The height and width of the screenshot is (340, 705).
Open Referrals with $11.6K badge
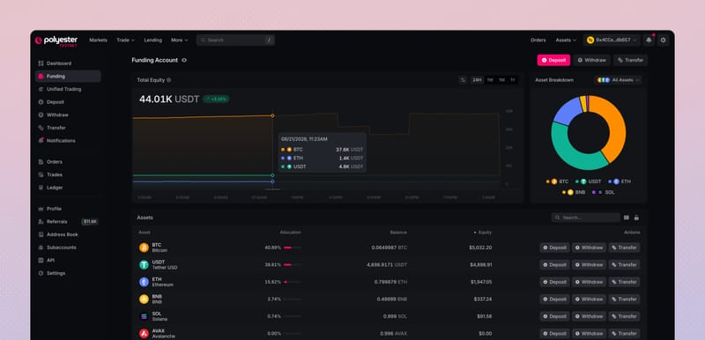68,222
